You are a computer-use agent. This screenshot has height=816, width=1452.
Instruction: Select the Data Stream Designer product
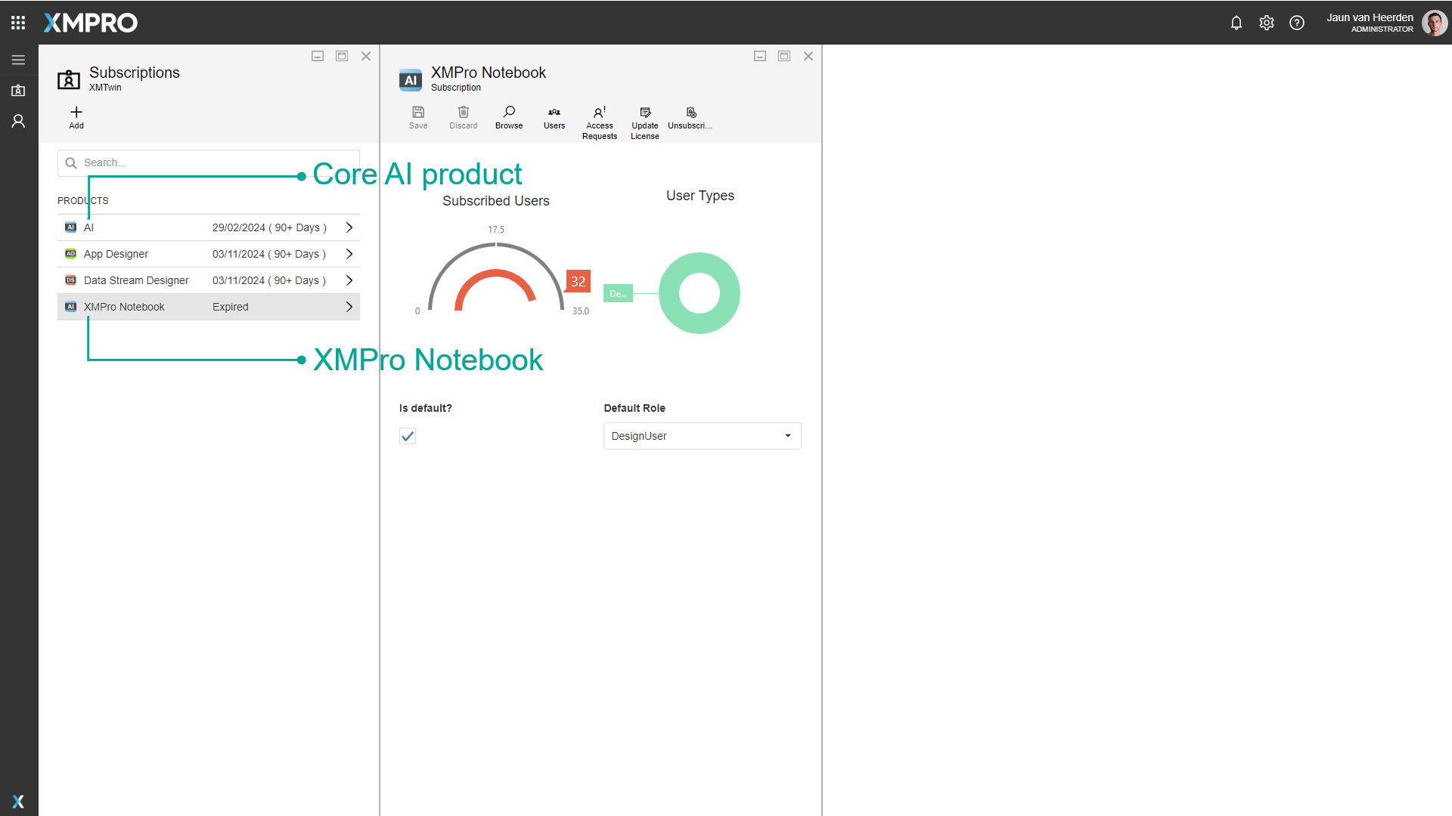pyautogui.click(x=136, y=280)
